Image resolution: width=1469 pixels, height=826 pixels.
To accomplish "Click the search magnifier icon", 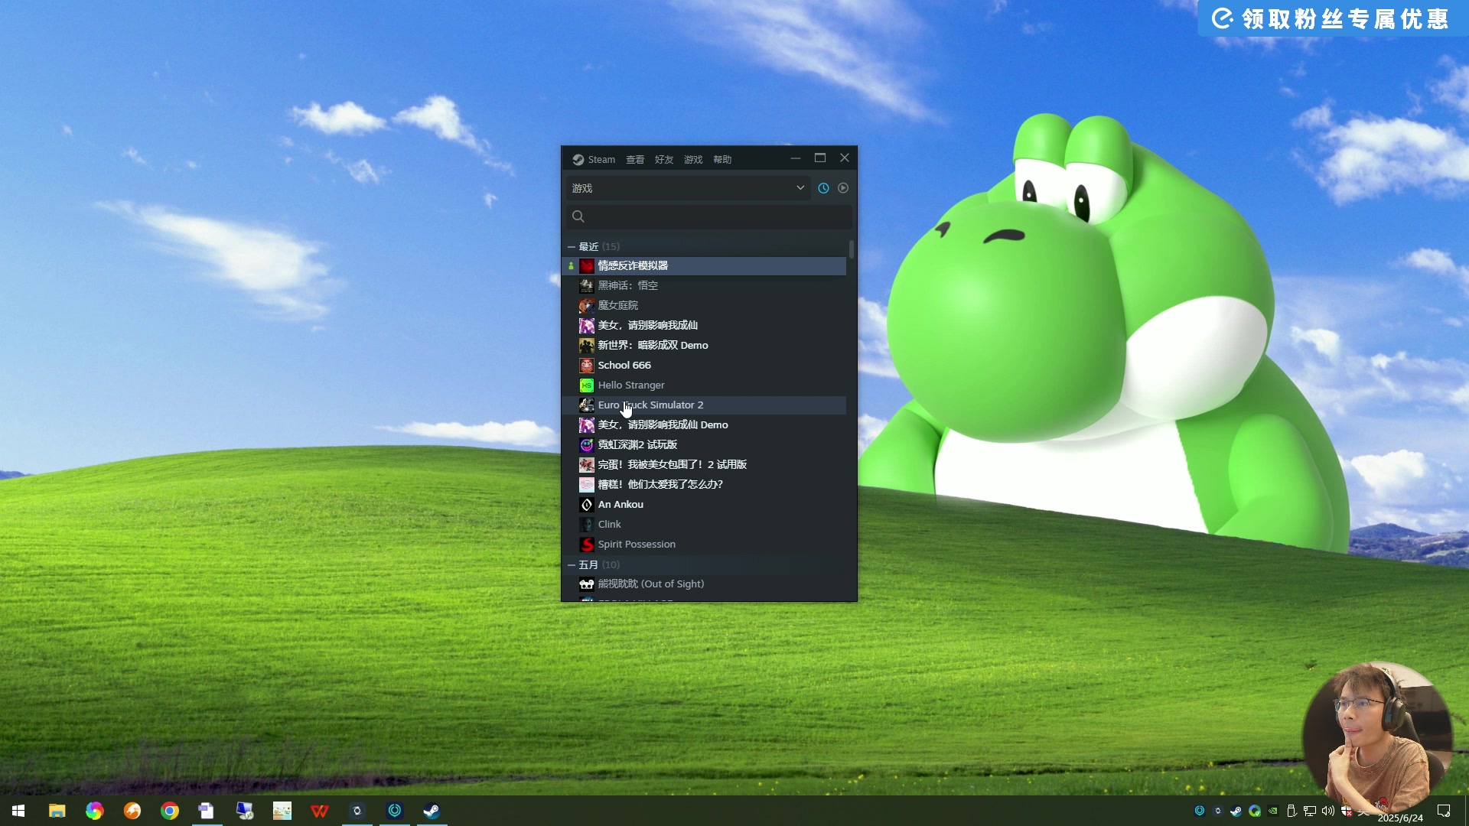I will pos(578,216).
